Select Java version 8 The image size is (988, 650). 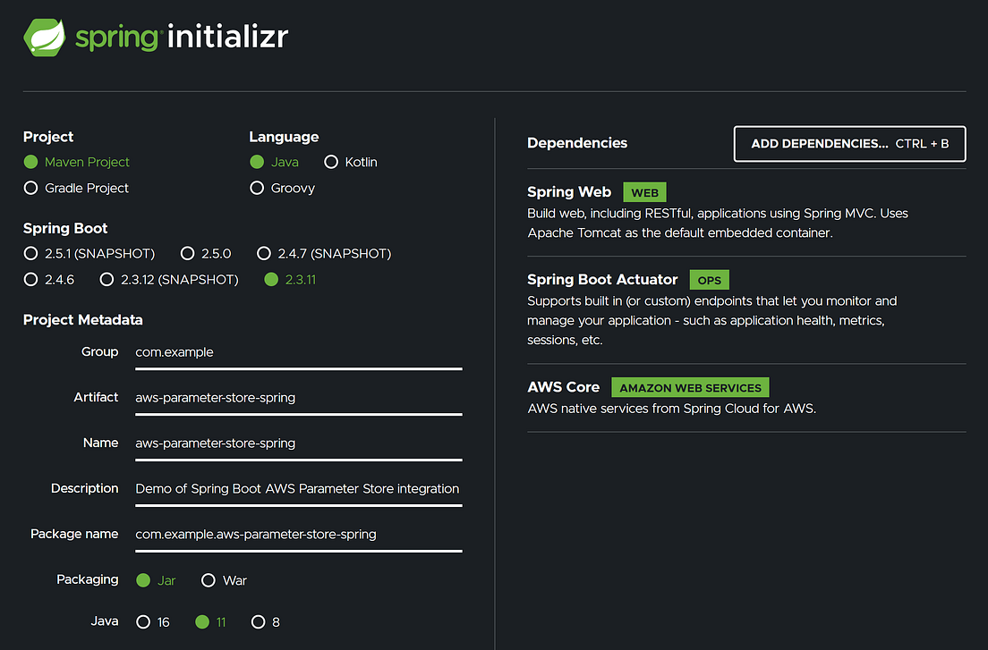pos(259,621)
